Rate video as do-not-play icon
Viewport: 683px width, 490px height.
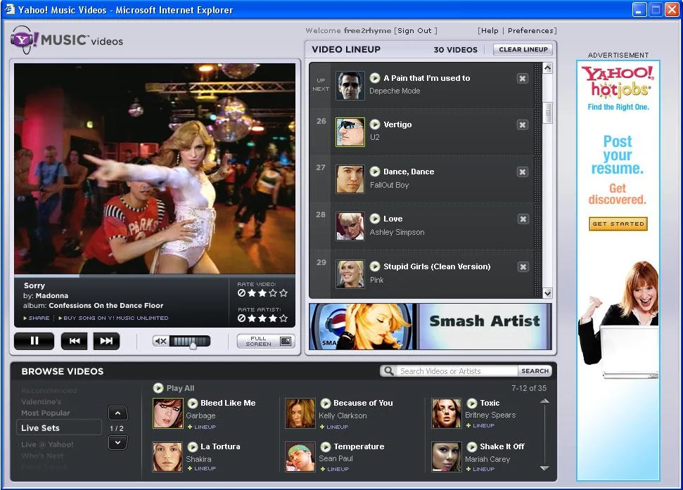point(241,293)
